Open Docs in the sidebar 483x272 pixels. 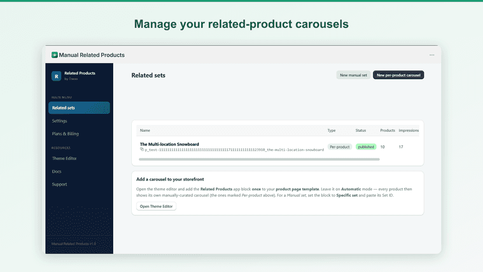tap(57, 172)
